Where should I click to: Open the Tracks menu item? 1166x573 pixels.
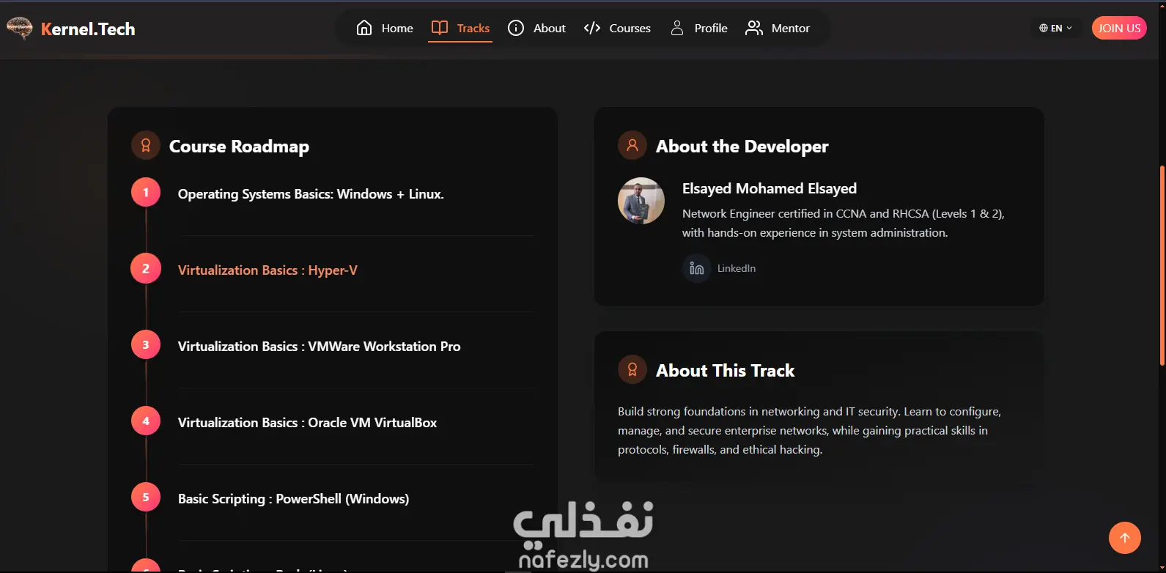(460, 28)
